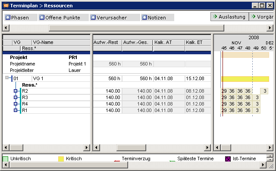Screen dimensions: 276x171
Task: Click VG 1 Kalk. ET date 15.12.08
Action: tap(198, 78)
